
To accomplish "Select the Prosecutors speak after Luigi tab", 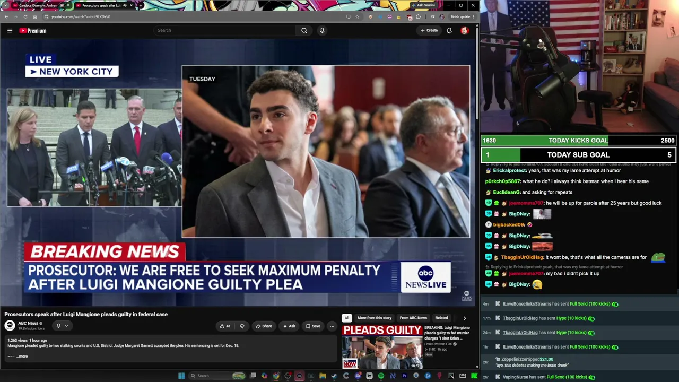I will tap(104, 5).
